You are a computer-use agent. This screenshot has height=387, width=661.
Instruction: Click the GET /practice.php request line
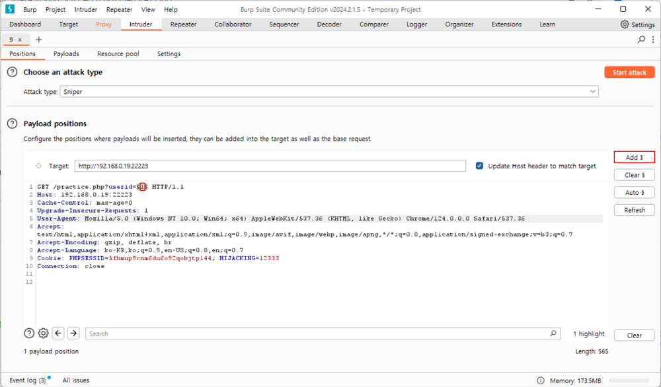110,186
